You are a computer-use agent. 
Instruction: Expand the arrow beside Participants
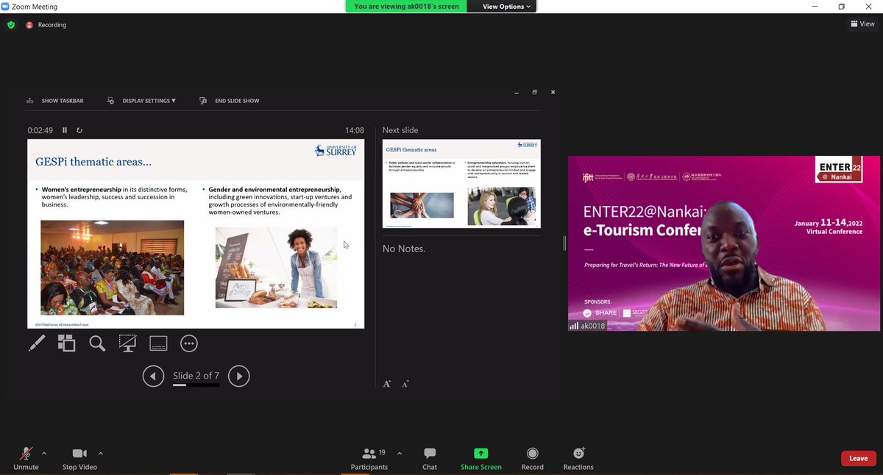400,453
